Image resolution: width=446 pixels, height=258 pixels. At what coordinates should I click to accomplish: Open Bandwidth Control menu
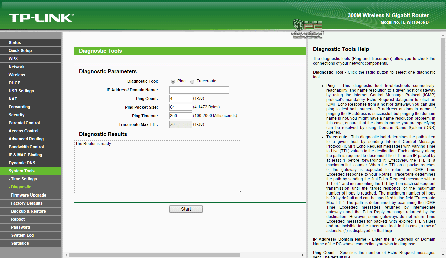click(x=31, y=147)
